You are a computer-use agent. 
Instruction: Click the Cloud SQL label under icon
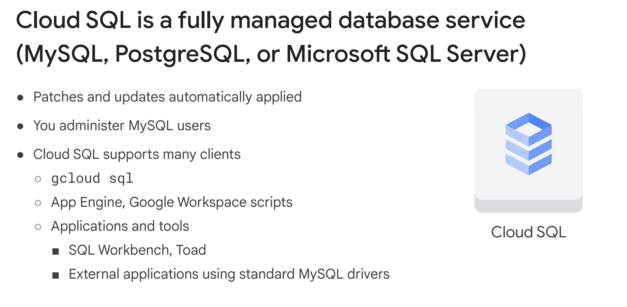tap(528, 232)
